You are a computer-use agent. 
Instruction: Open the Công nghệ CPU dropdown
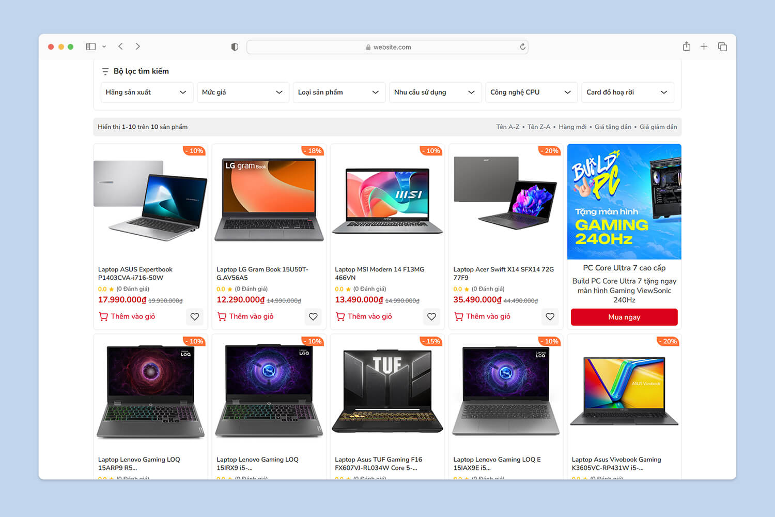tap(531, 93)
